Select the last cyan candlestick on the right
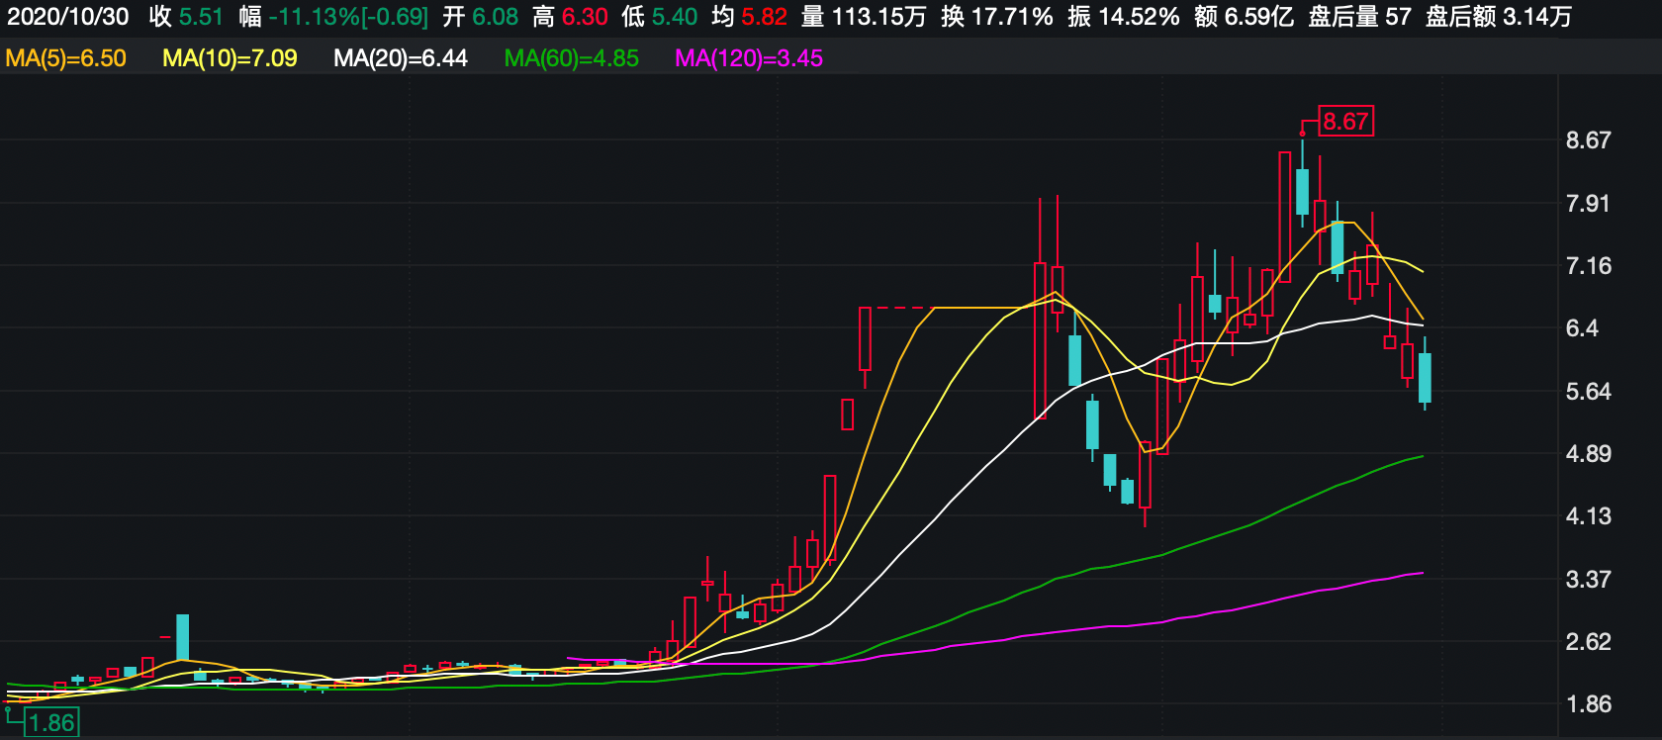This screenshot has width=1662, height=740. 1425,378
